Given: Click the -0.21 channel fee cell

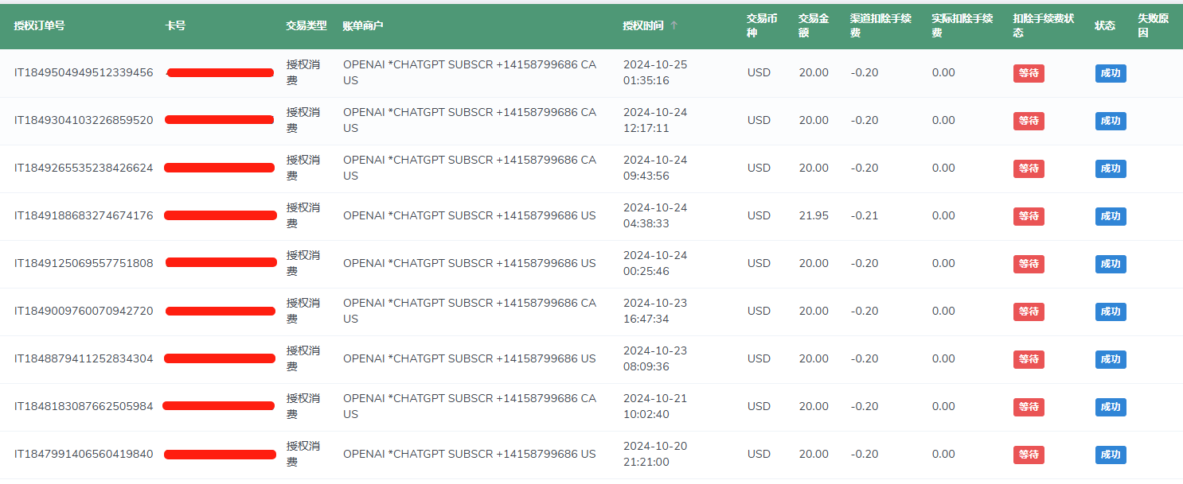Looking at the screenshot, I should point(865,215).
